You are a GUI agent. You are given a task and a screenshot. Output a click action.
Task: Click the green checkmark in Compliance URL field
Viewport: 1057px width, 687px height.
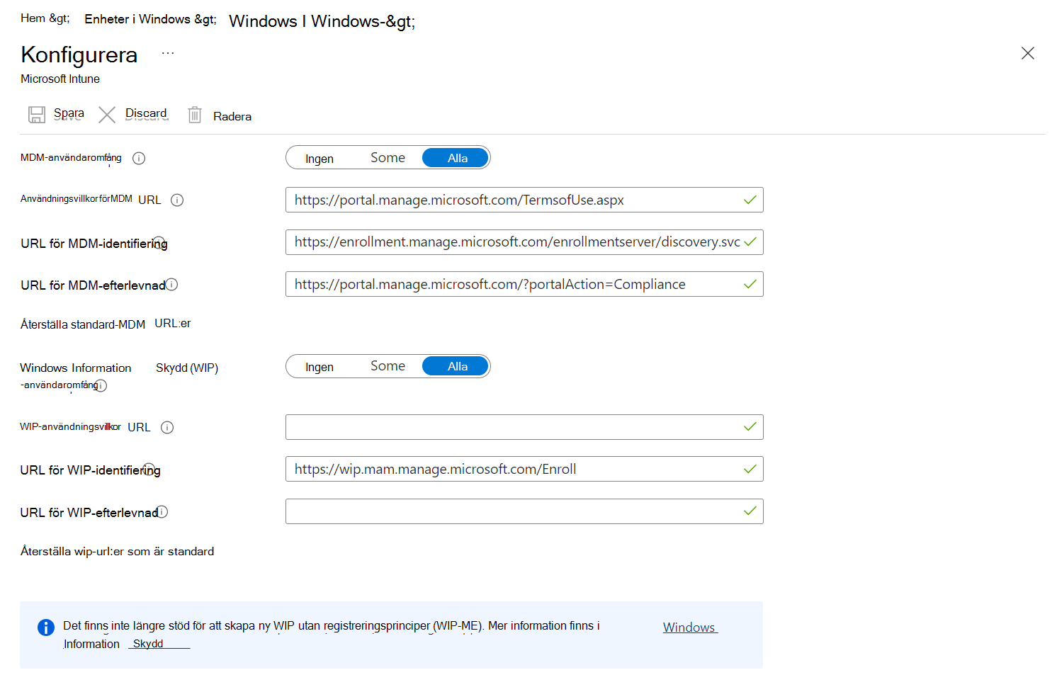click(750, 284)
